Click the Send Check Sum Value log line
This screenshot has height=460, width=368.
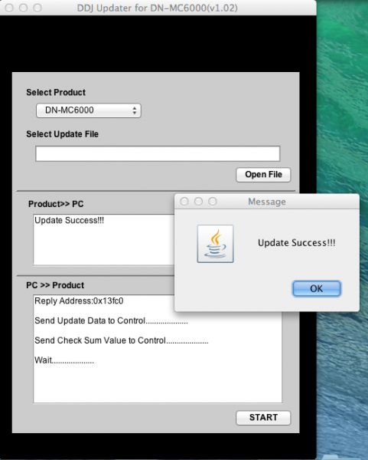(121, 340)
